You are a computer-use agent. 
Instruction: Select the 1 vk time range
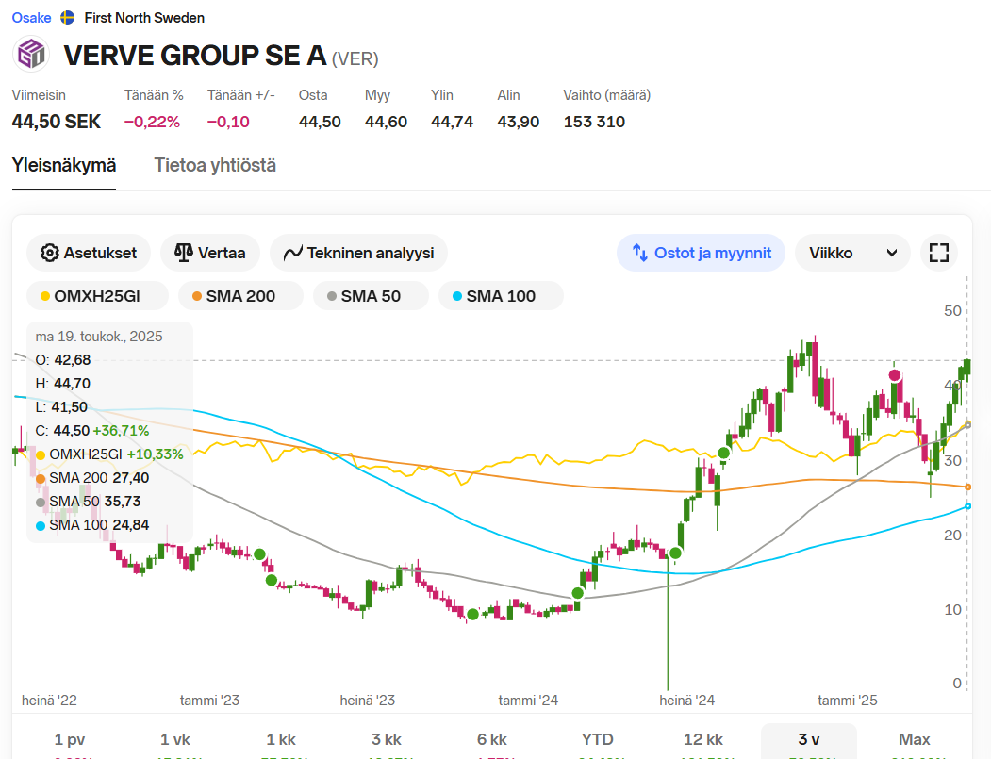click(x=175, y=739)
